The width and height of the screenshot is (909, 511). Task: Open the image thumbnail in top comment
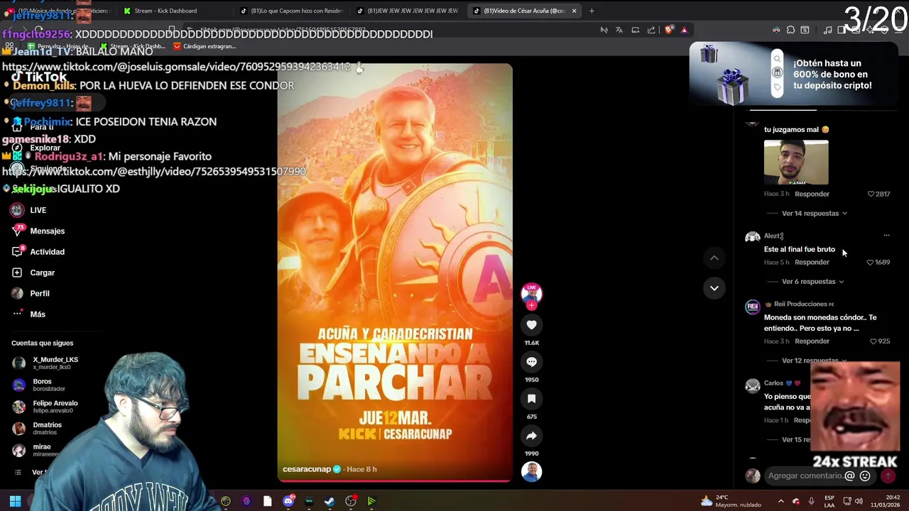[x=796, y=163]
